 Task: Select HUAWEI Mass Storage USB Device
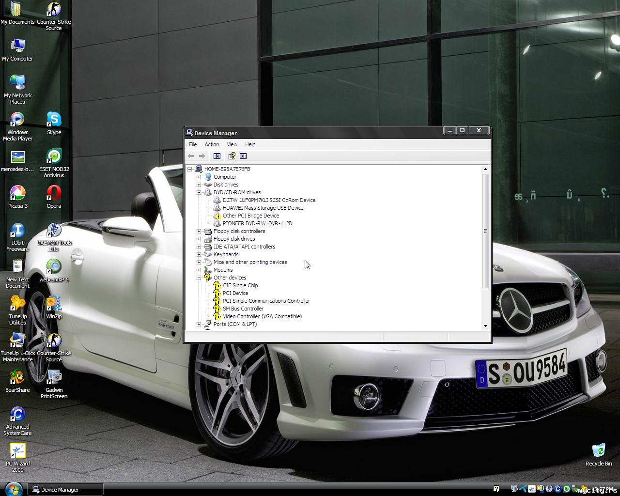pos(263,208)
